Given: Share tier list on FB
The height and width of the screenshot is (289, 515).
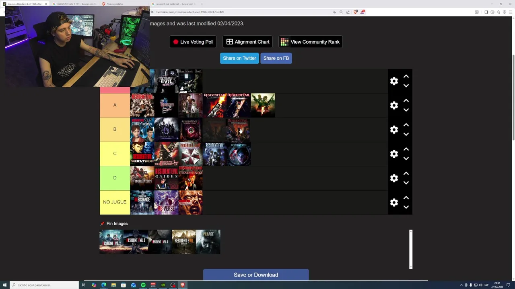Looking at the screenshot, I should click(x=276, y=58).
